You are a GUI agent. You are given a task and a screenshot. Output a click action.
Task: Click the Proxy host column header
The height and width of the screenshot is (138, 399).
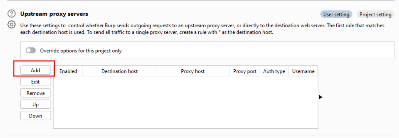click(x=193, y=71)
